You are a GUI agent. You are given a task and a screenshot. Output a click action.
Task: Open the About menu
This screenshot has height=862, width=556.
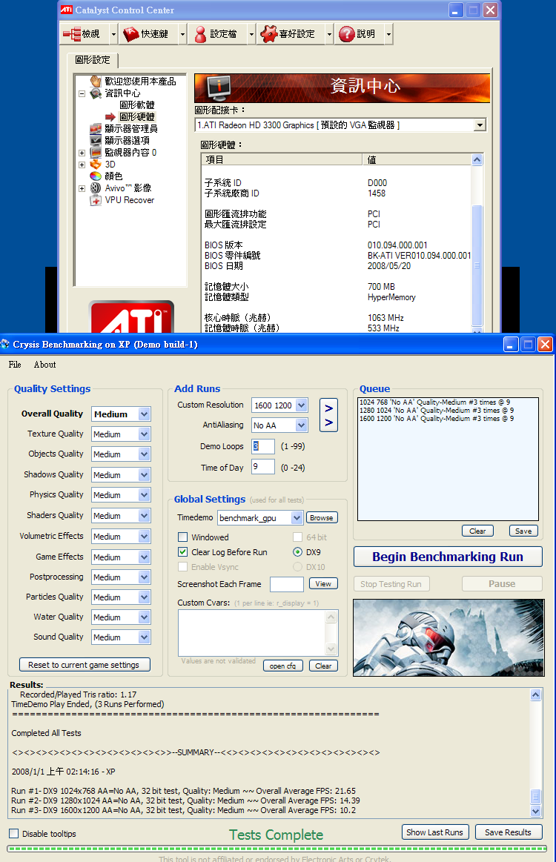(44, 365)
